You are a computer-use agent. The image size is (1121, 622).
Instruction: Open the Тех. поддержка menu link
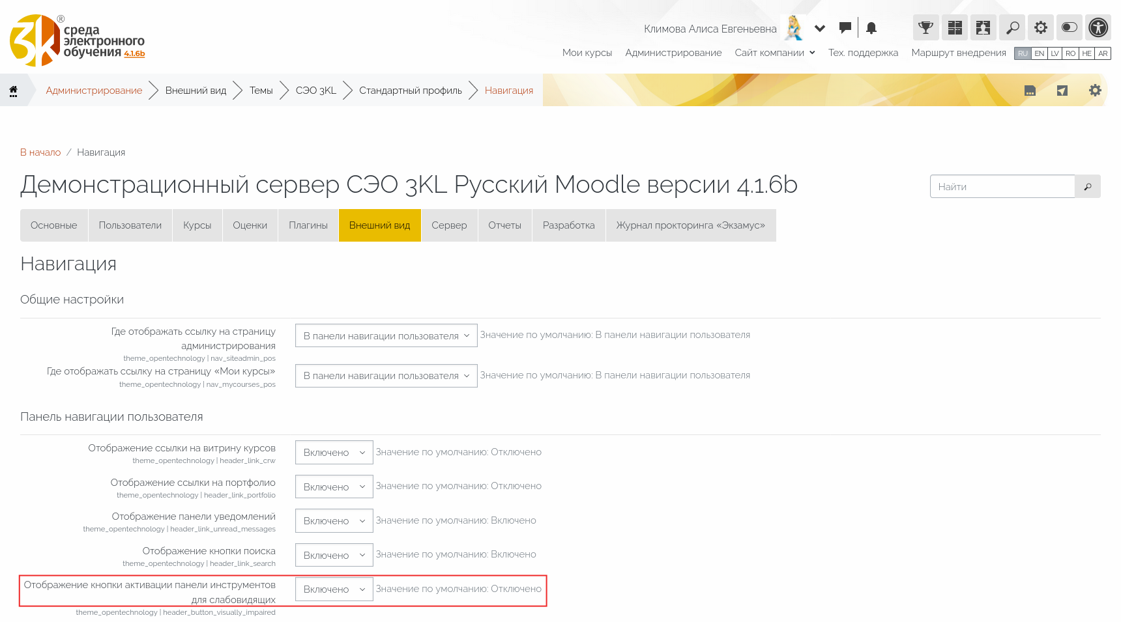pyautogui.click(x=863, y=53)
